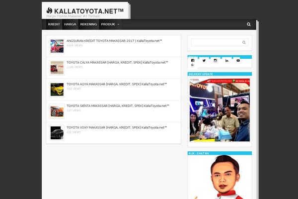Click the black Toyota Voxy thumbnail
Viewport: 298px width, 199px height.
(x=57, y=133)
